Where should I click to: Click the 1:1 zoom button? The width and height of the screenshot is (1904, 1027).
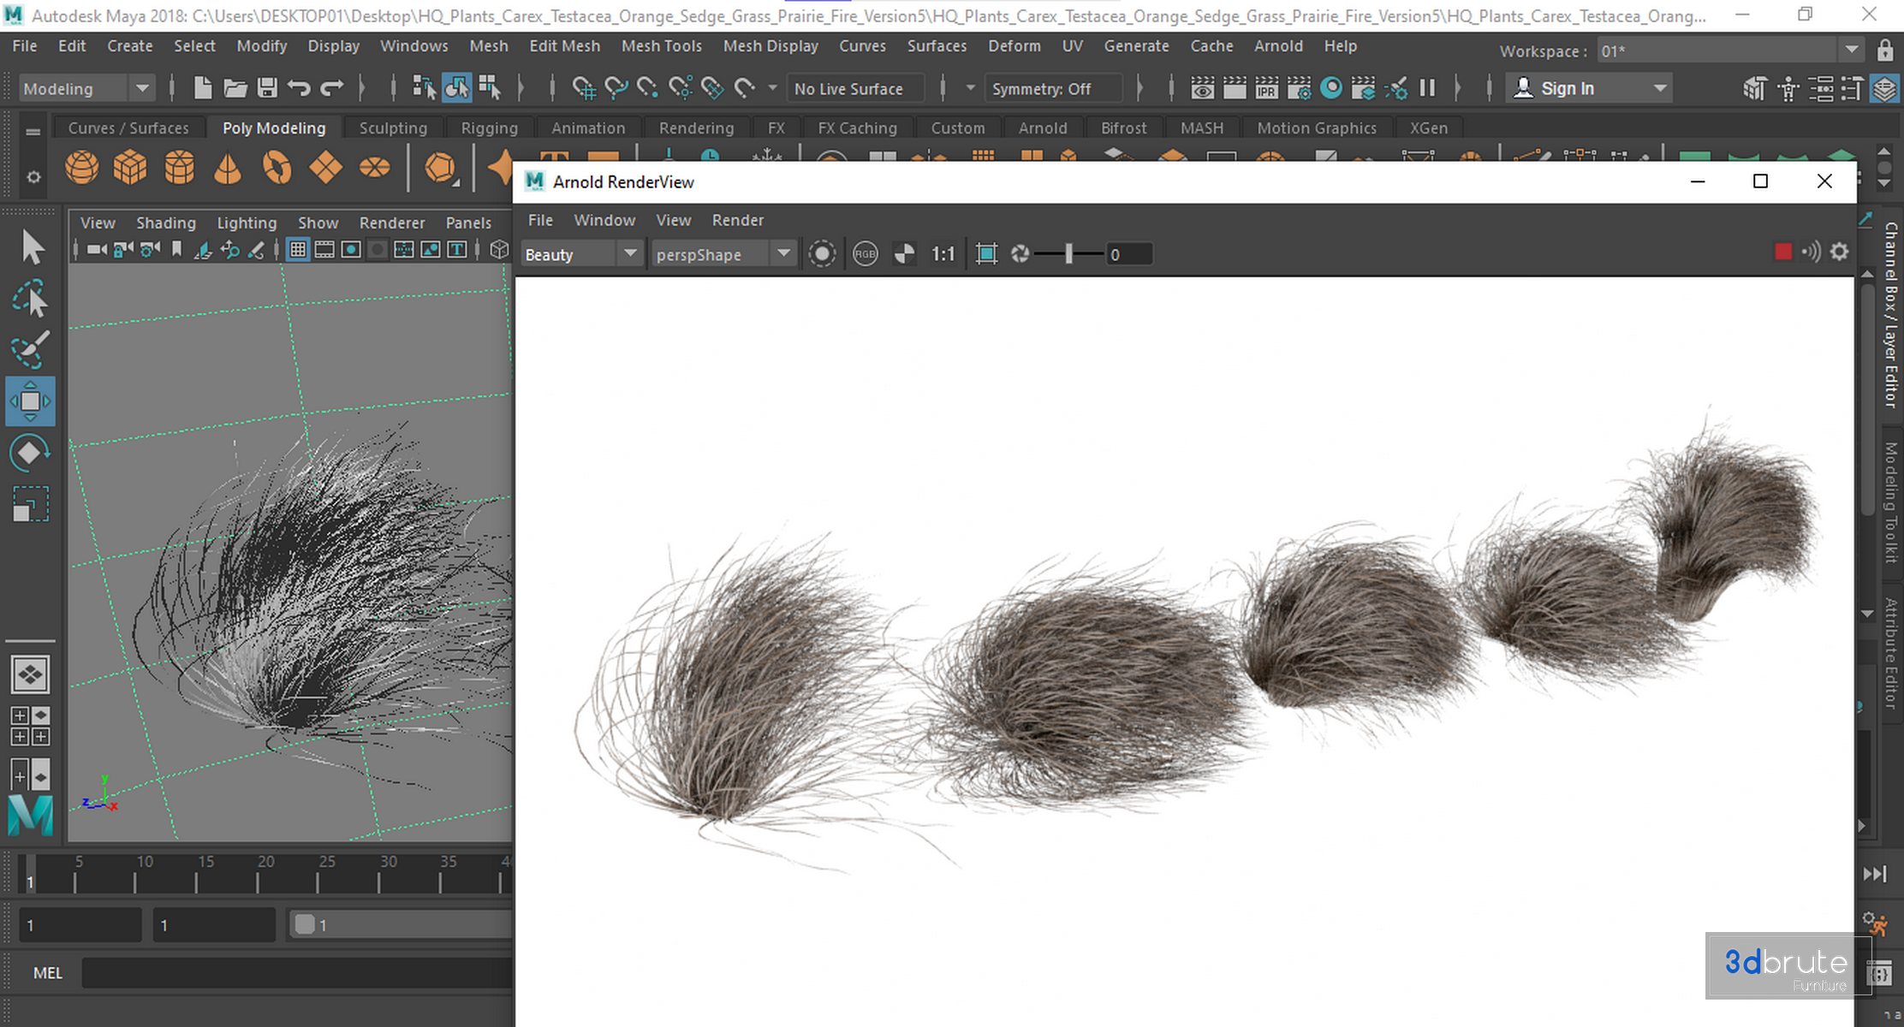[x=943, y=254]
